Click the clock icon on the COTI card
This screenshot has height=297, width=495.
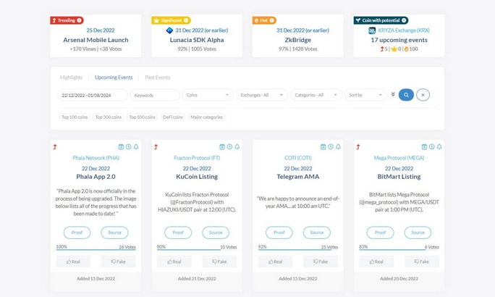(331, 147)
